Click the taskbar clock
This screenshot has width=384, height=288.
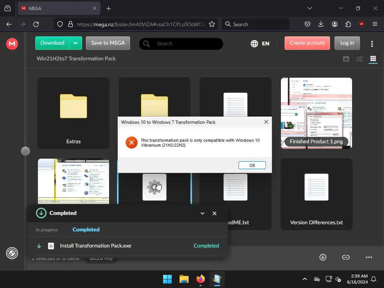point(357,279)
